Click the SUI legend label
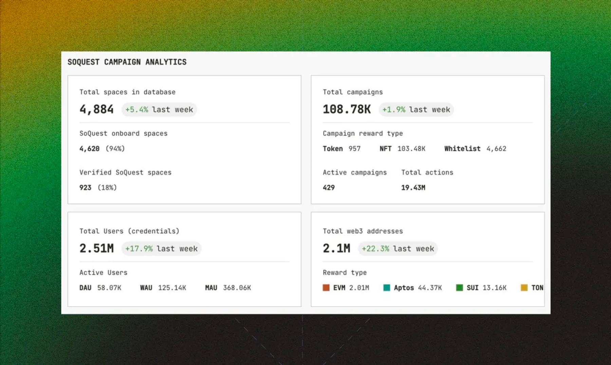Screen dimensions: 611x365 coord(473,288)
